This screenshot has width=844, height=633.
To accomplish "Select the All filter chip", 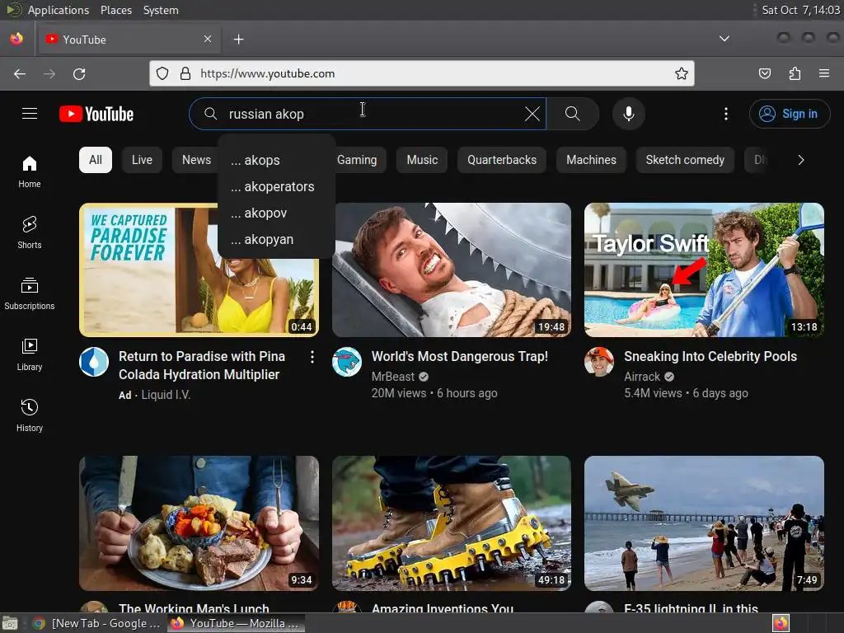I will pyautogui.click(x=96, y=160).
